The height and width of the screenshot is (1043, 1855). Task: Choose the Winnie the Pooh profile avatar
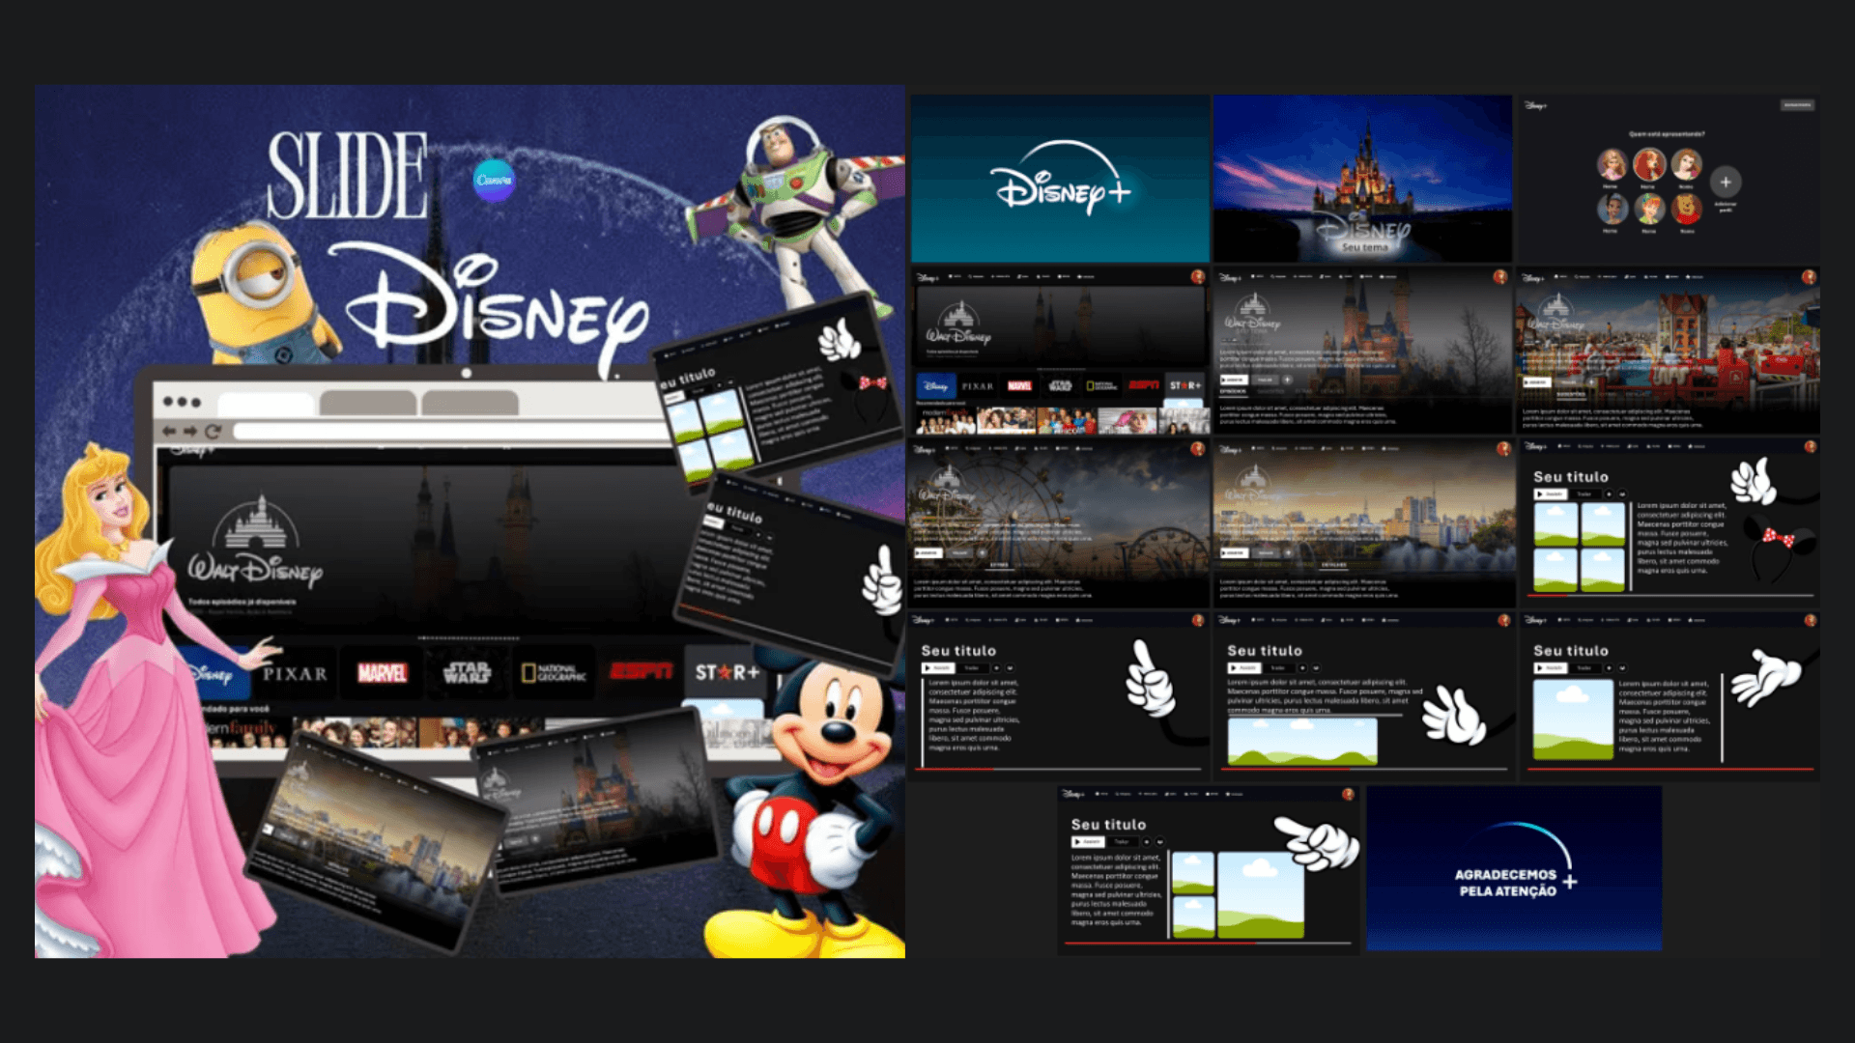[x=1687, y=209]
